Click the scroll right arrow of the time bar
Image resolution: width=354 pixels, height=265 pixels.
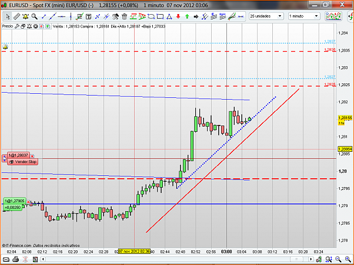pos(311,259)
